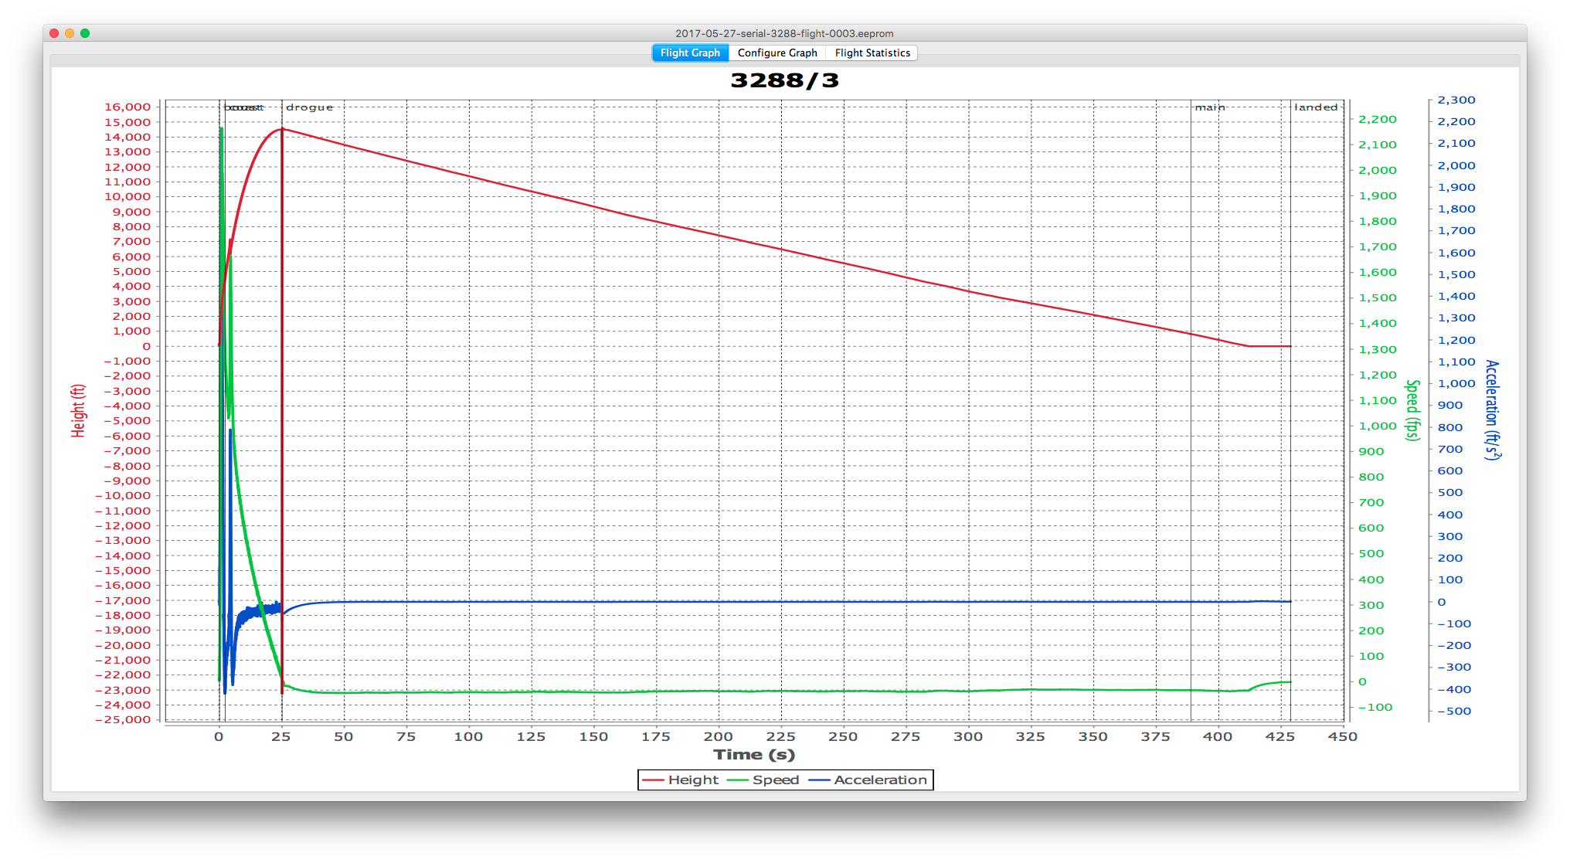Open the Configure Graph tab
The image size is (1570, 863).
coord(777,53)
